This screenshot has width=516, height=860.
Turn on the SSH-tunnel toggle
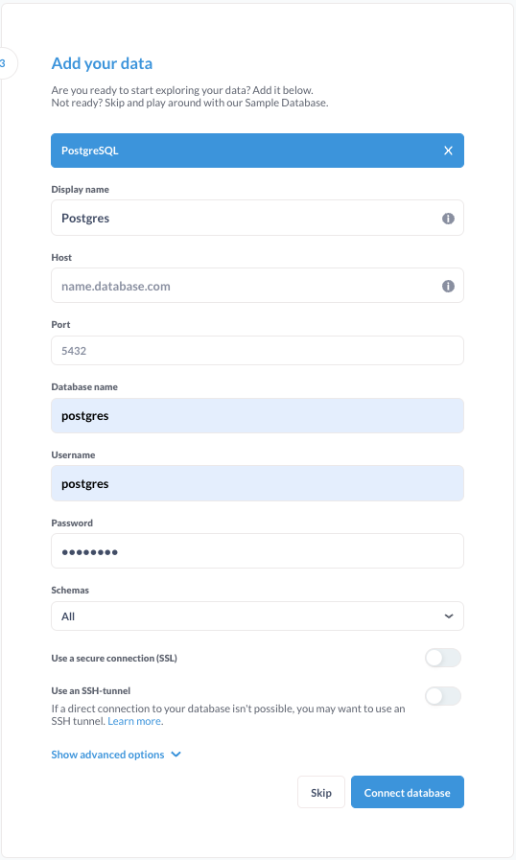coord(442,696)
